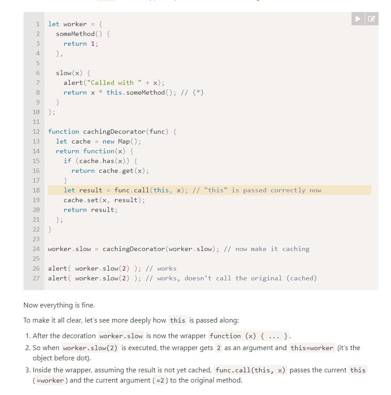Click inline code '=worker' in item 3
Viewport: 391px width, 395px height.
click(x=50, y=380)
